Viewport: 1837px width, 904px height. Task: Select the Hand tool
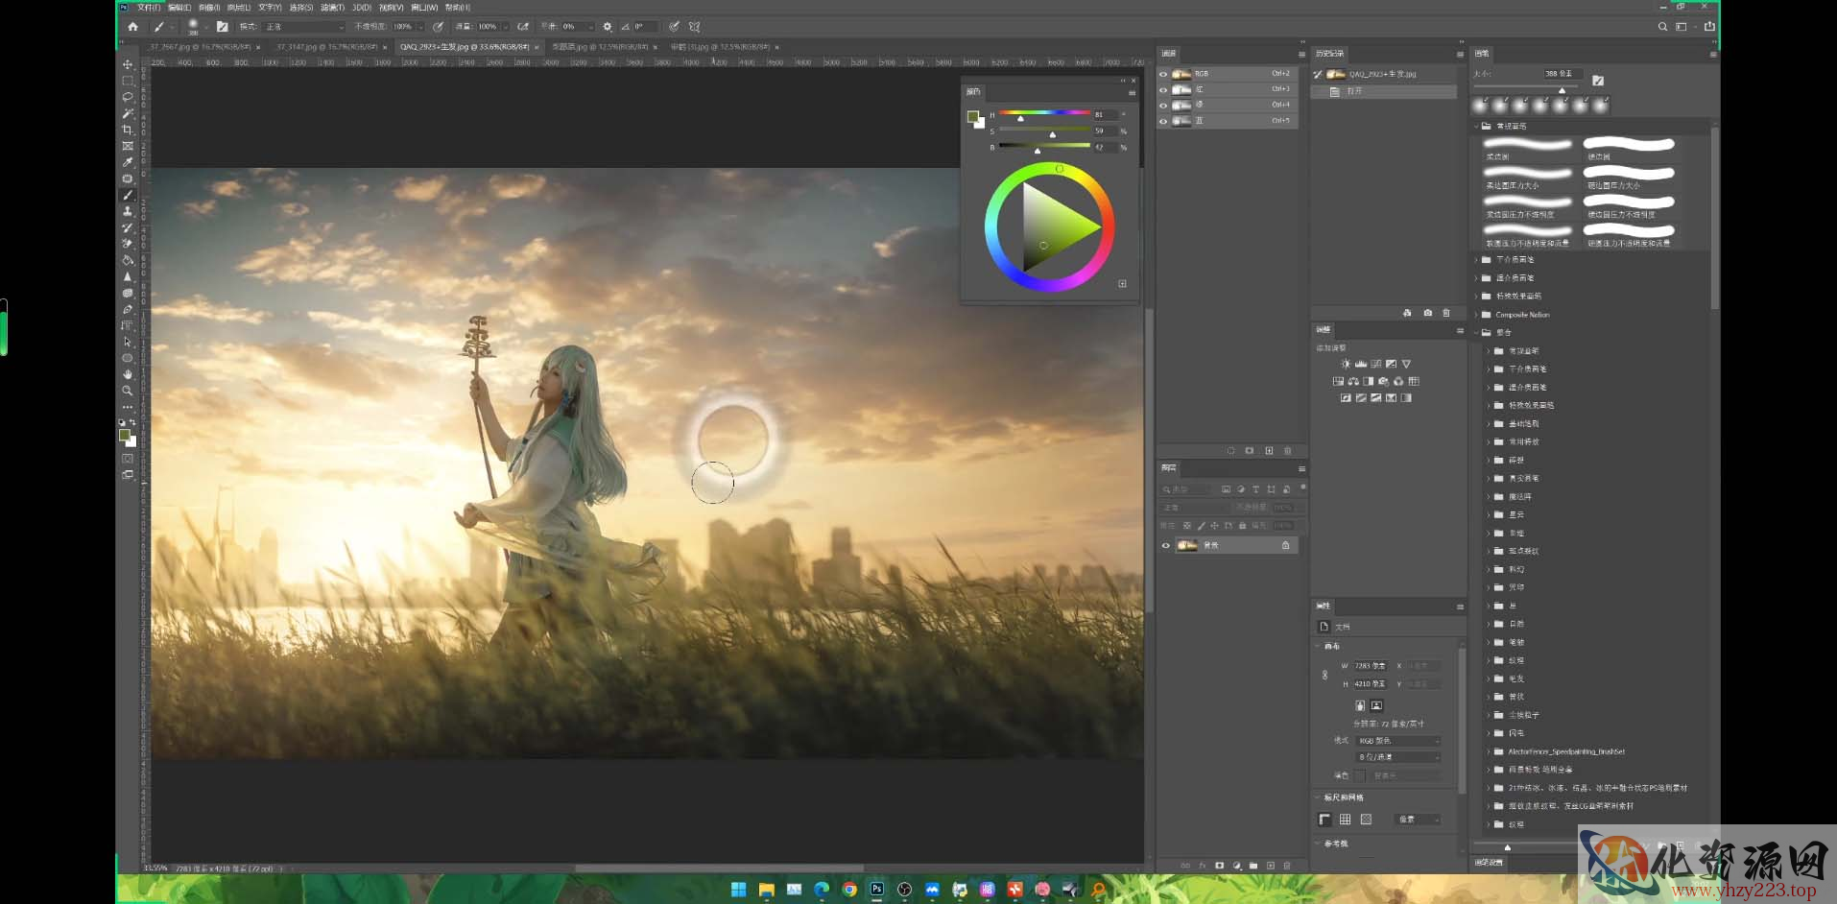pos(127,374)
